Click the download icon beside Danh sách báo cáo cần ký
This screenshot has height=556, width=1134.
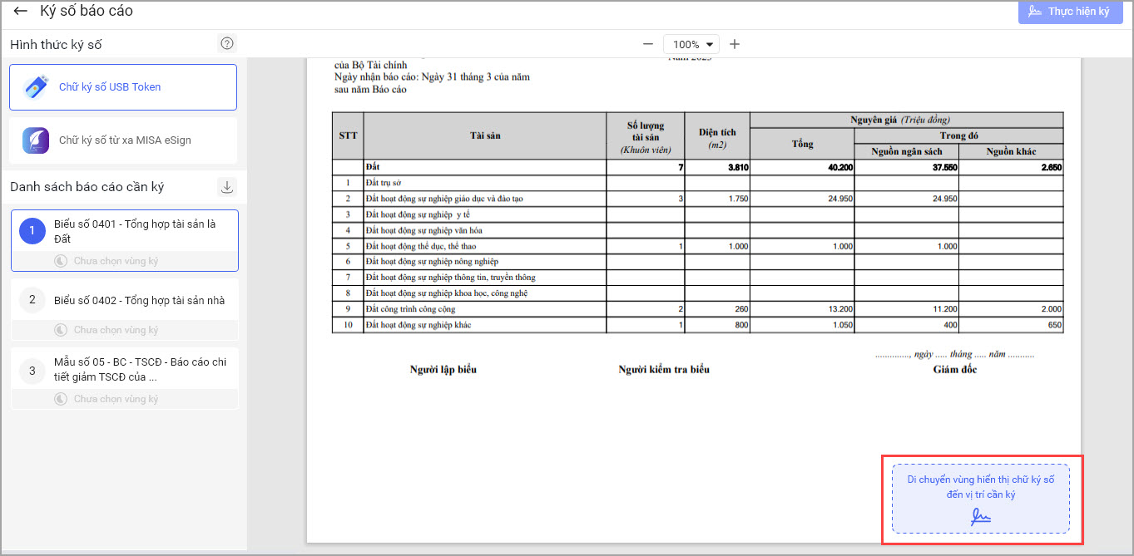227,186
